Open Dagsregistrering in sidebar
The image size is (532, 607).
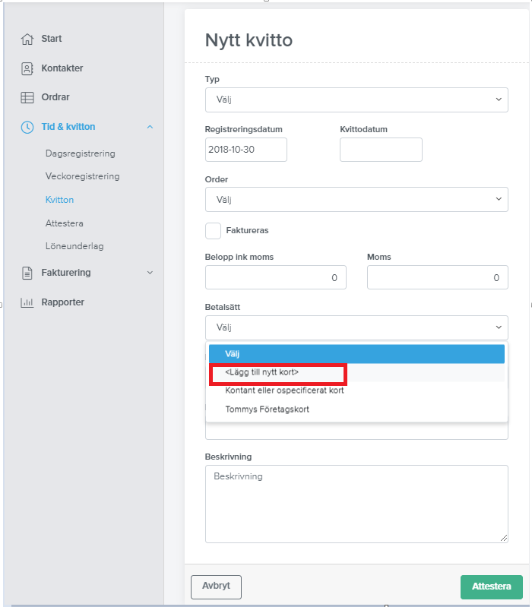click(80, 153)
